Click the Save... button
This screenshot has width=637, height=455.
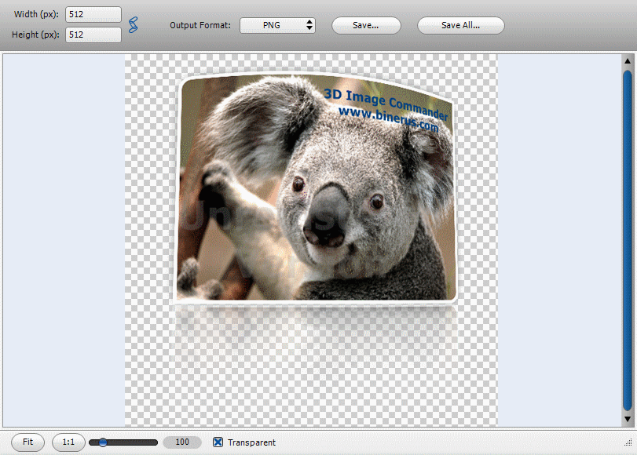(x=366, y=25)
